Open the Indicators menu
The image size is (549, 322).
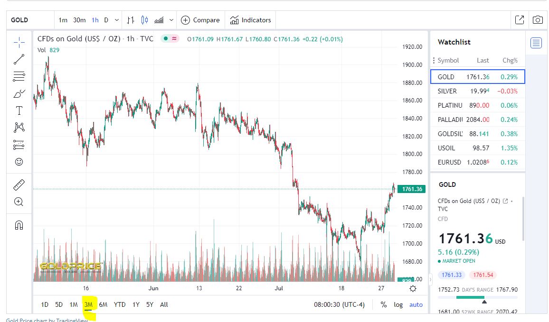point(250,20)
